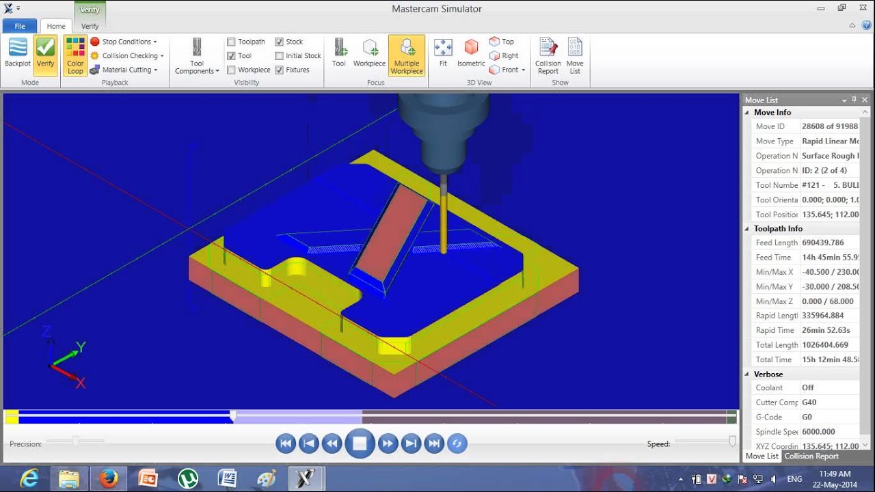Switch to Front view
Image resolution: width=875 pixels, height=492 pixels.
point(504,70)
